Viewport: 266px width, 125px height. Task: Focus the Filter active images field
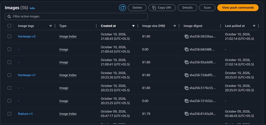coord(76,16)
